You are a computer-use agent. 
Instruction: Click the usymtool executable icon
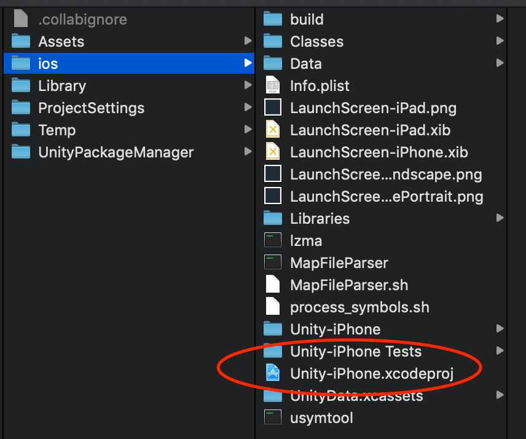[273, 417]
